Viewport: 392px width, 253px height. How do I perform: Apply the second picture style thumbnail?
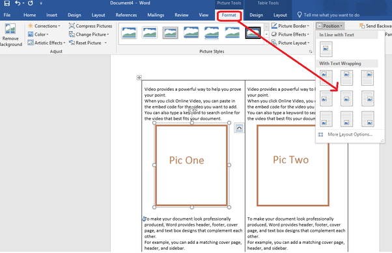tap(150, 32)
